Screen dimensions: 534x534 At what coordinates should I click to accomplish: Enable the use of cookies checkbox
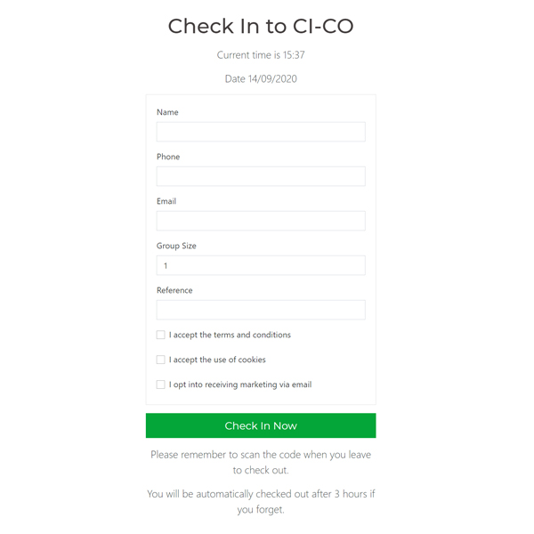[161, 360]
